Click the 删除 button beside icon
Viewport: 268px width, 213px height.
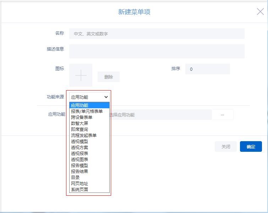(x=109, y=77)
